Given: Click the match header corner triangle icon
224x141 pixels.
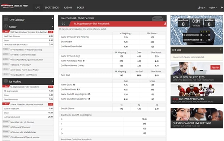Looking at the screenshot, I should coord(165,23).
